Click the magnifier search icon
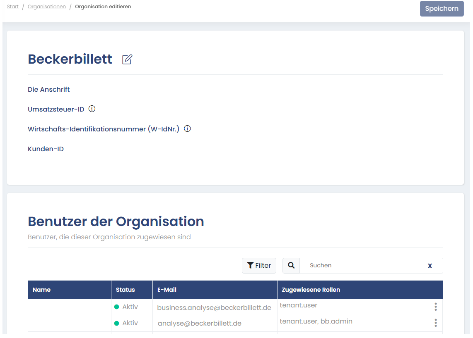The height and width of the screenshot is (338, 473). click(x=291, y=266)
